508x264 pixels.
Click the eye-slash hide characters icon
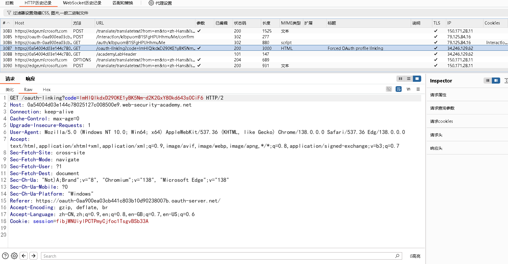point(389,89)
